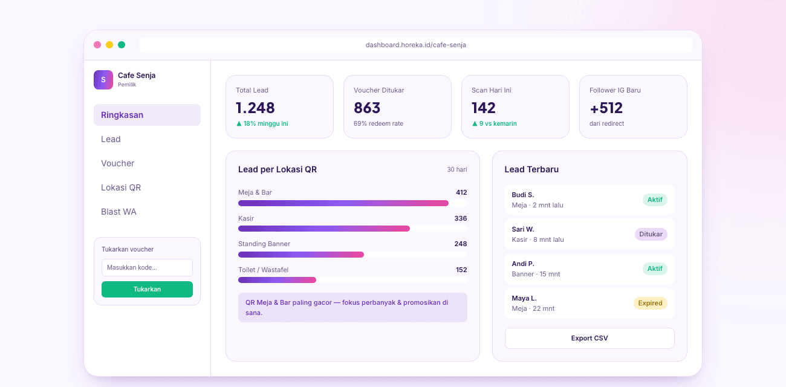Click the Meja & Bar progress bar
The height and width of the screenshot is (387, 786).
tap(352, 203)
